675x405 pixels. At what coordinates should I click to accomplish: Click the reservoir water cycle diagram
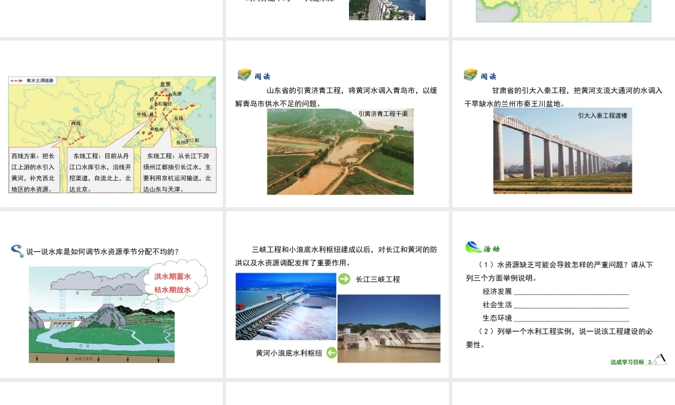pyautogui.click(x=102, y=315)
